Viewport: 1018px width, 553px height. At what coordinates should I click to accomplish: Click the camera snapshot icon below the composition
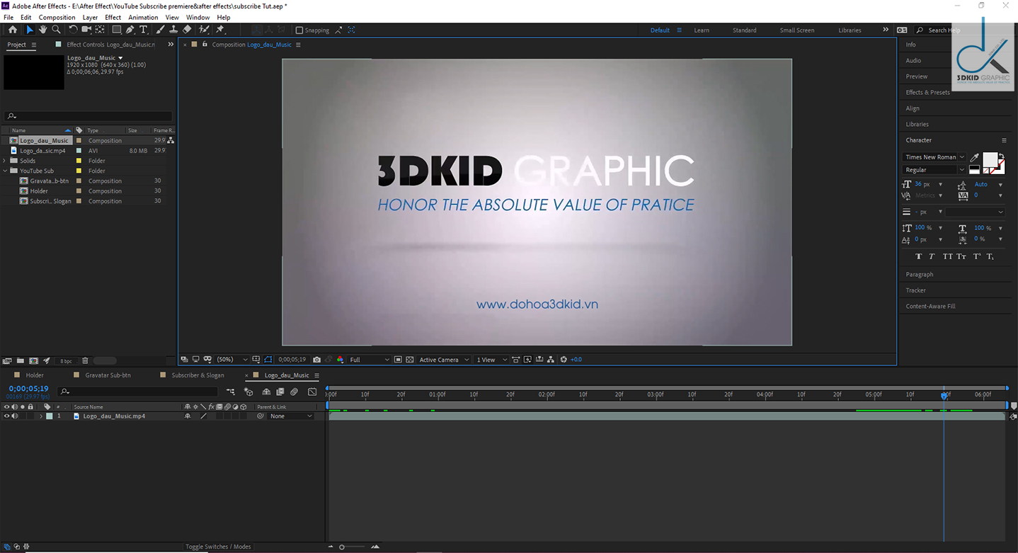click(316, 359)
